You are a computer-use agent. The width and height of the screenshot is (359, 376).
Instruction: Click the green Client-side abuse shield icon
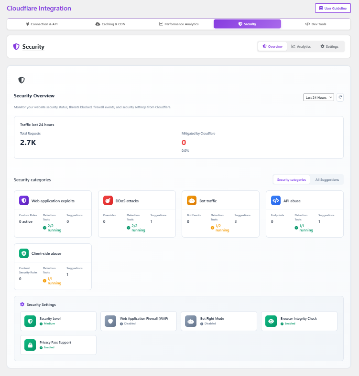pos(24,253)
